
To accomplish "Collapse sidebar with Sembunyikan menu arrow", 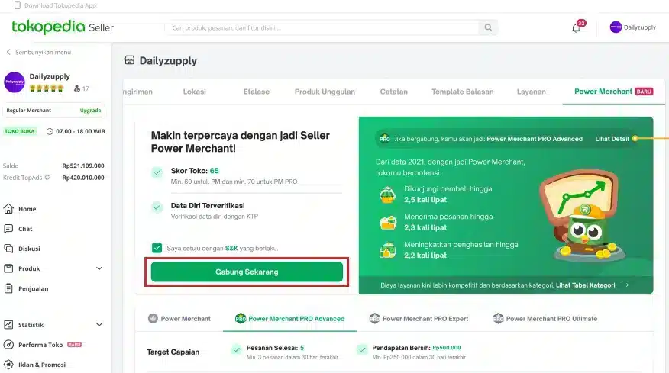I will tap(8, 52).
